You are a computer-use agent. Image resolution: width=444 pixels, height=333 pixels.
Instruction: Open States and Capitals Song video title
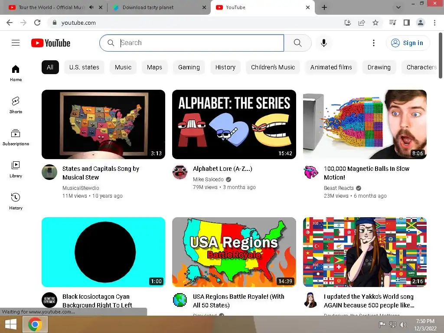pyautogui.click(x=101, y=173)
